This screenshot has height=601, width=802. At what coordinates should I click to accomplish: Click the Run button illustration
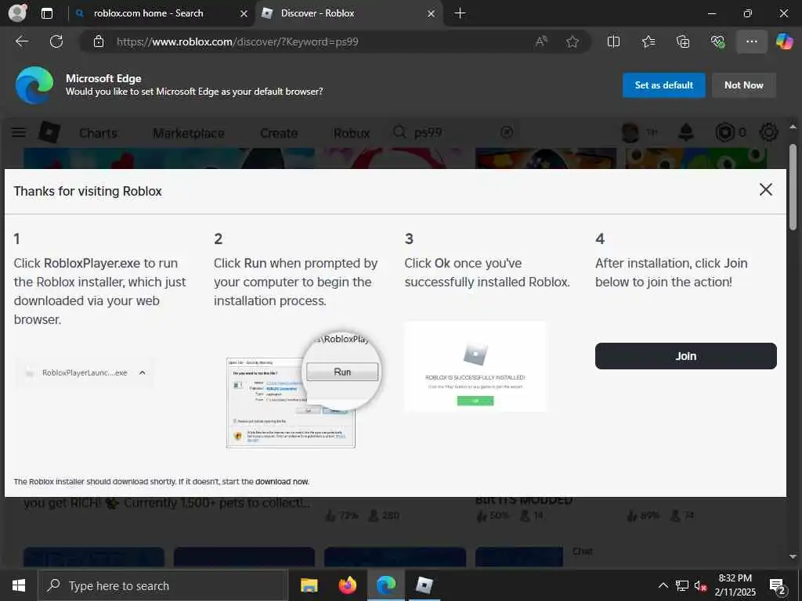[342, 372]
